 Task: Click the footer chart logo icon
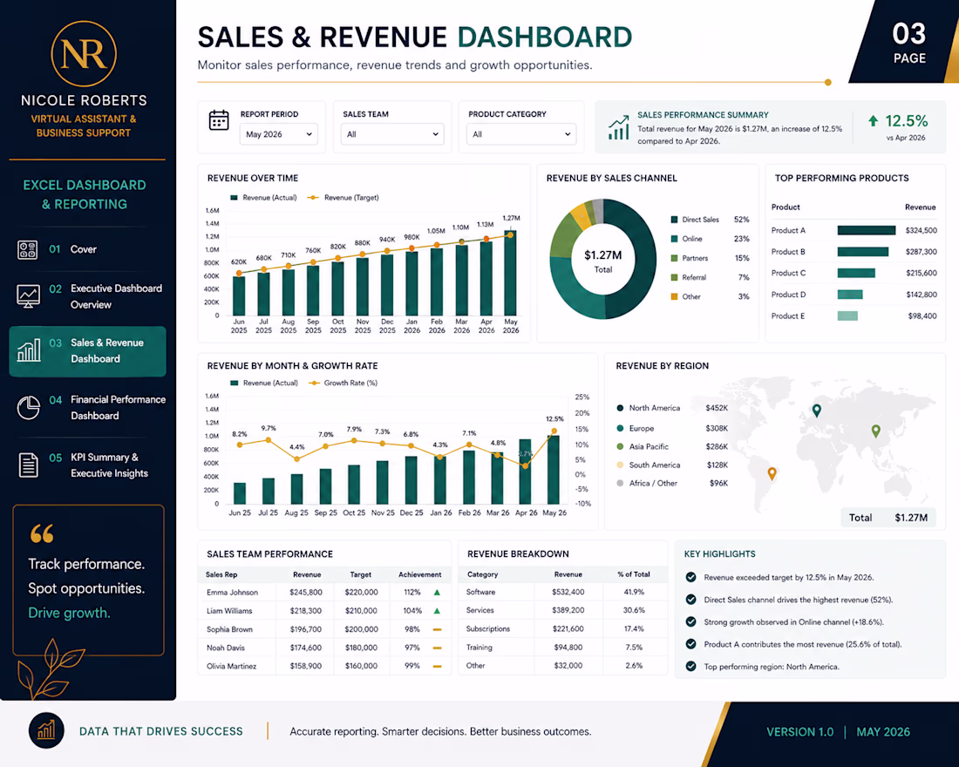[46, 730]
